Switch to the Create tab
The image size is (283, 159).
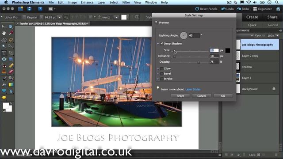coord(252,17)
